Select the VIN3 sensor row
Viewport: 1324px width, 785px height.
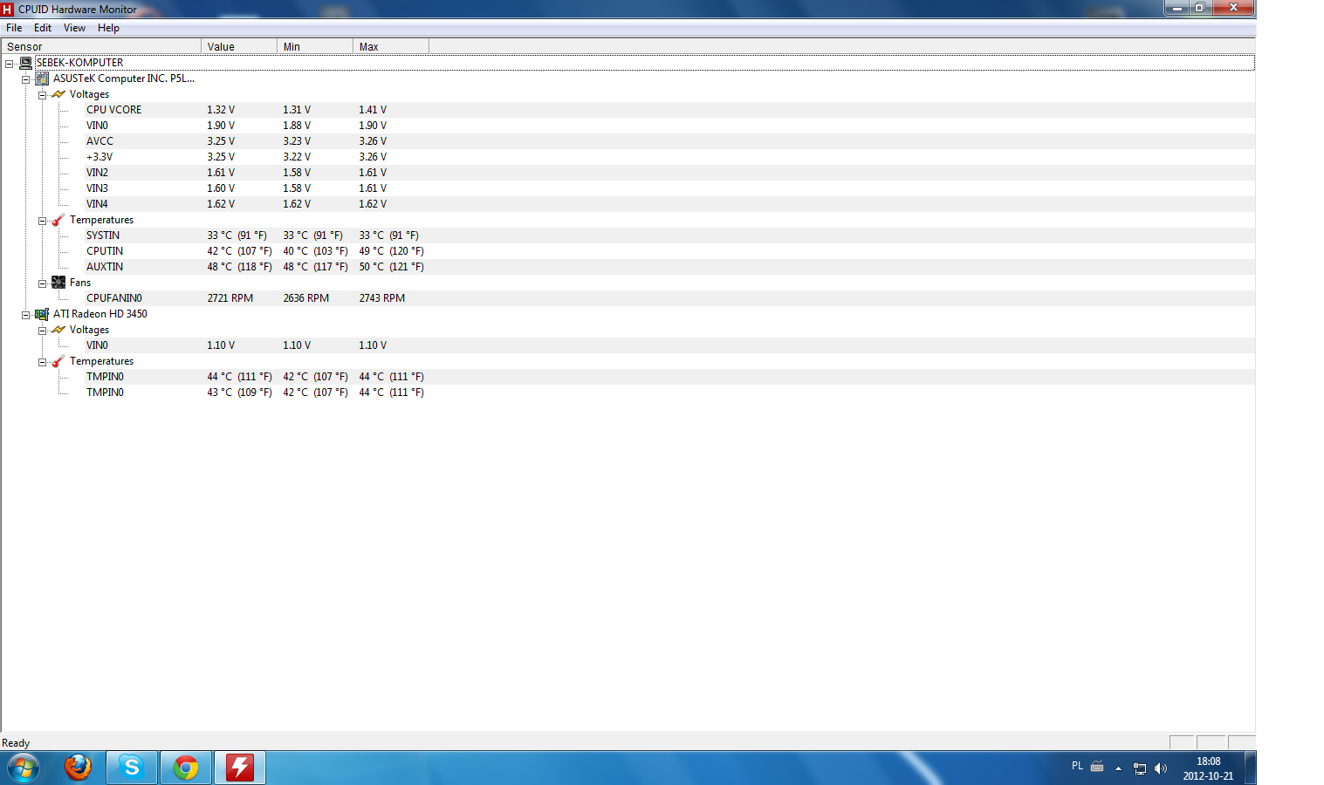pos(669,188)
